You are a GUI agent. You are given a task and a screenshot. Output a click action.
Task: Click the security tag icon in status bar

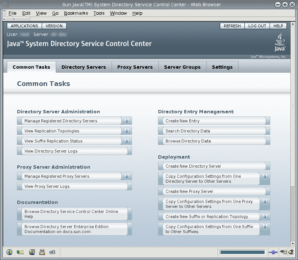pos(291,252)
